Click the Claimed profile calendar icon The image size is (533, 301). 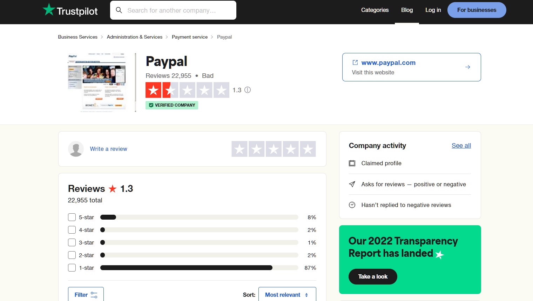pos(352,163)
